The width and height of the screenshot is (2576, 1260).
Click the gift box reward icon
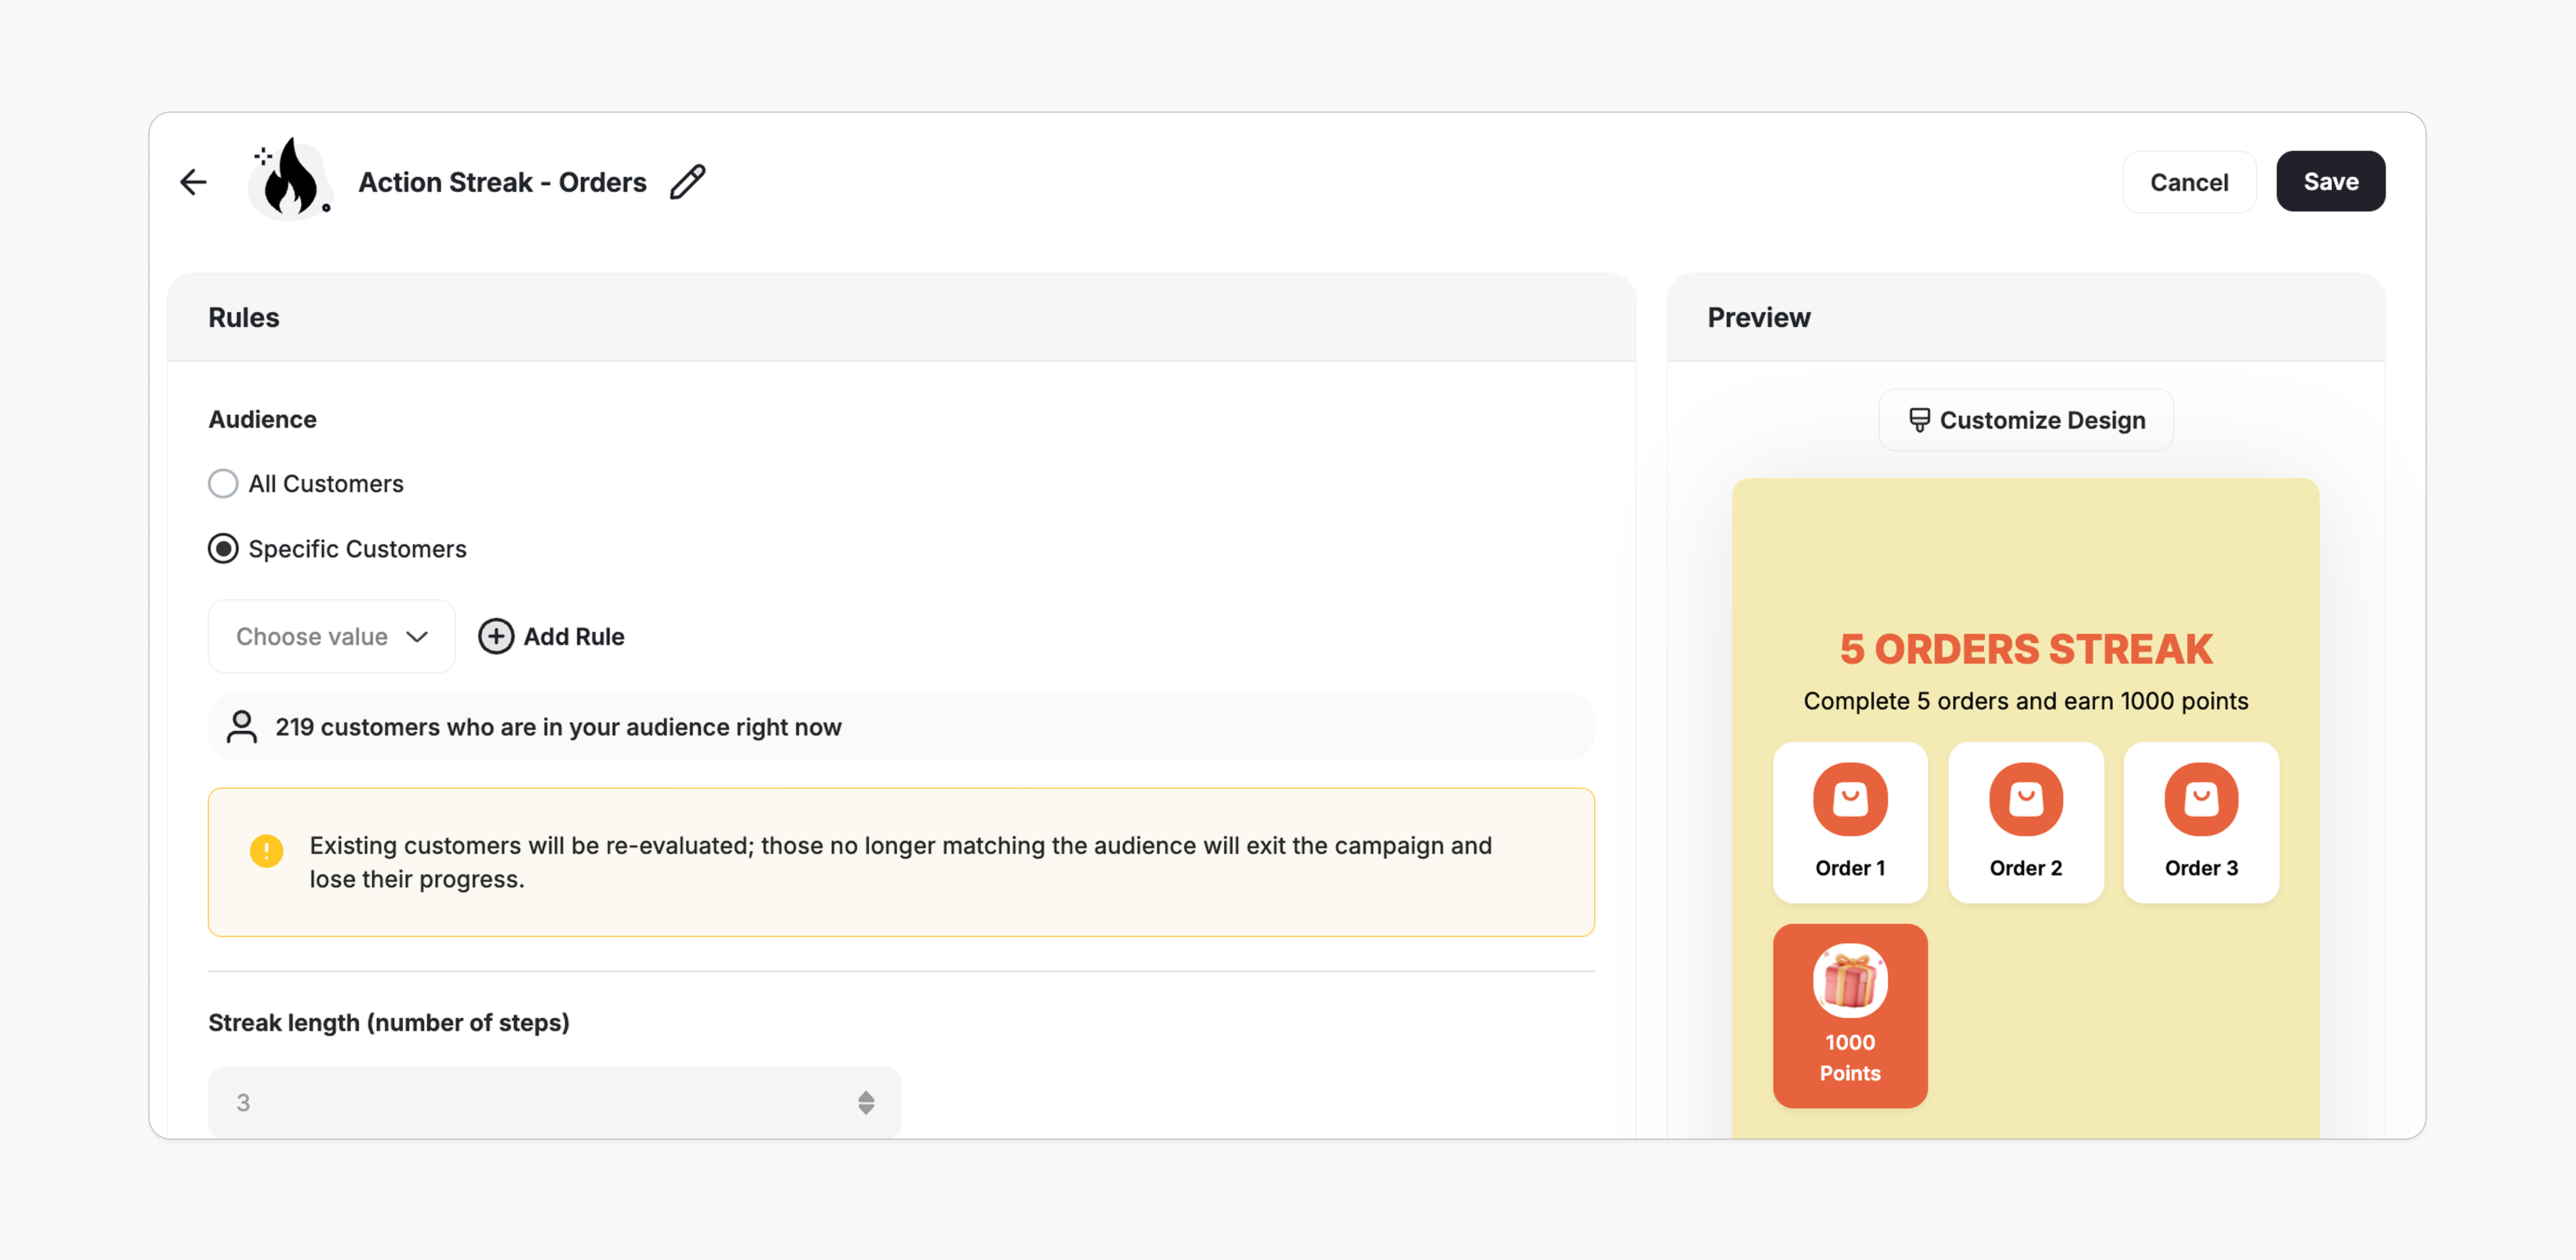pyautogui.click(x=1850, y=981)
